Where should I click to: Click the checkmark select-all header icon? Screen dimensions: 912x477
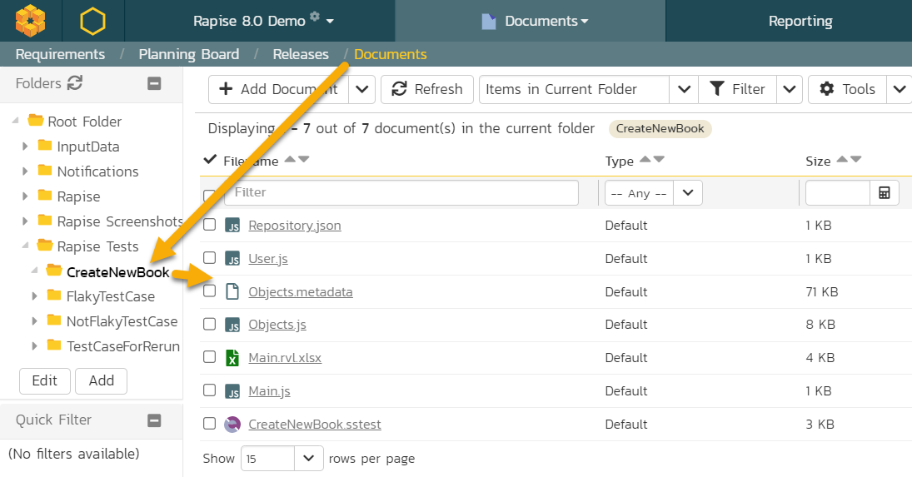(210, 159)
